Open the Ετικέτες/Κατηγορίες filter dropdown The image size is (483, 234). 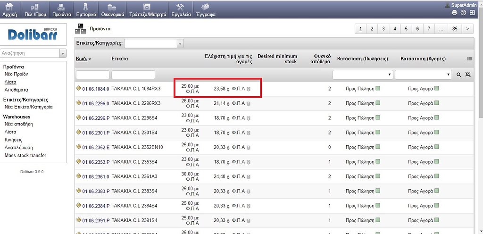click(154, 43)
